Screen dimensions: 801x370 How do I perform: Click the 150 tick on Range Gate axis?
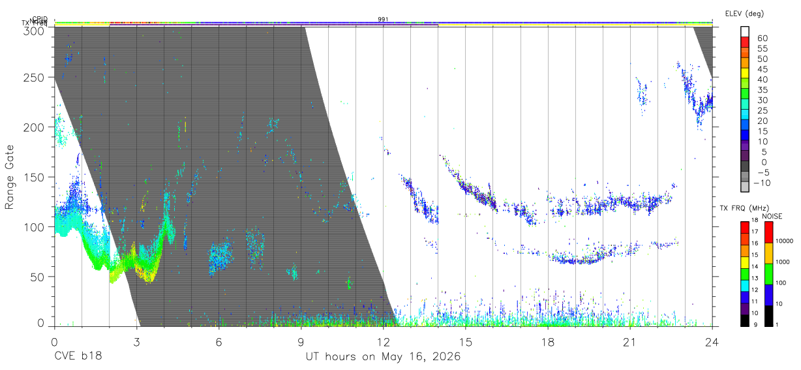pos(34,177)
